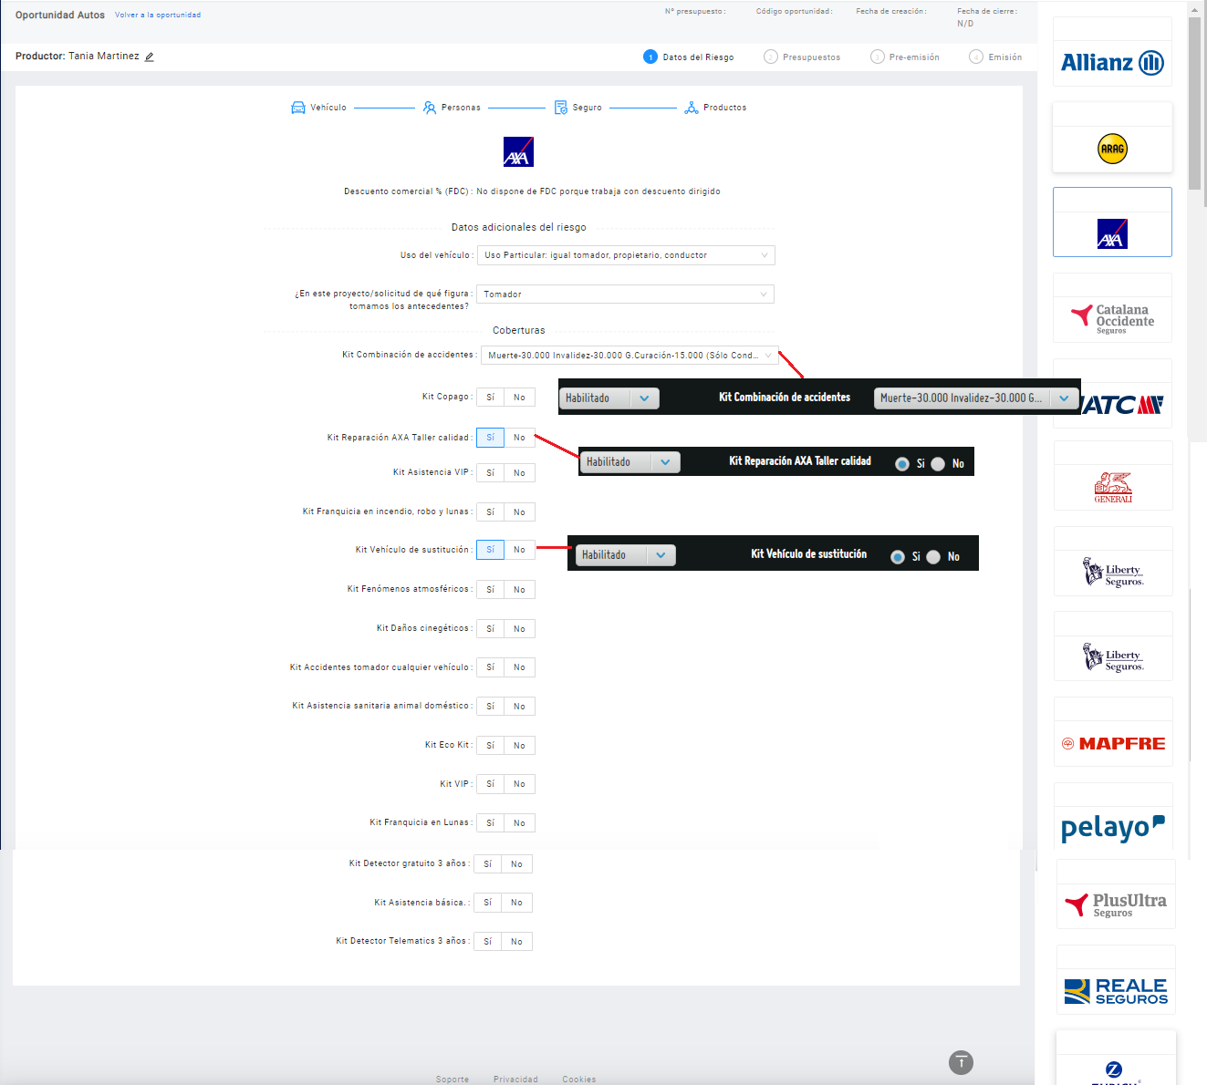Choose Sí for Kit Franquicia en incendio, robo y lunas
This screenshot has width=1207, height=1085.
coord(490,512)
